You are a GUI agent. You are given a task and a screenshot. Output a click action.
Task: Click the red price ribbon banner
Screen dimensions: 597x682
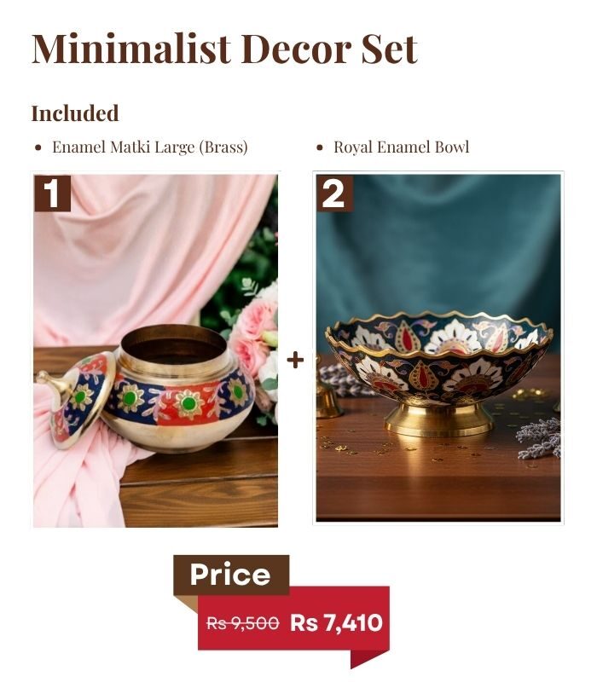coord(293,619)
